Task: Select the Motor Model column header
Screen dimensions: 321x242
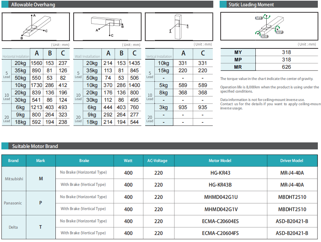Action: pyautogui.click(x=220, y=161)
